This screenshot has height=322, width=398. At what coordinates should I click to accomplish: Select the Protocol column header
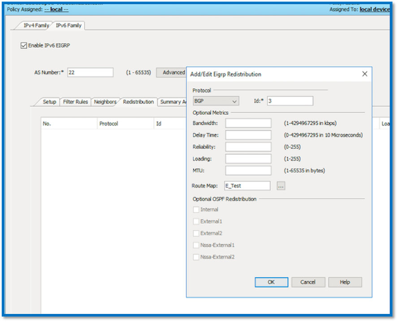tap(125, 124)
